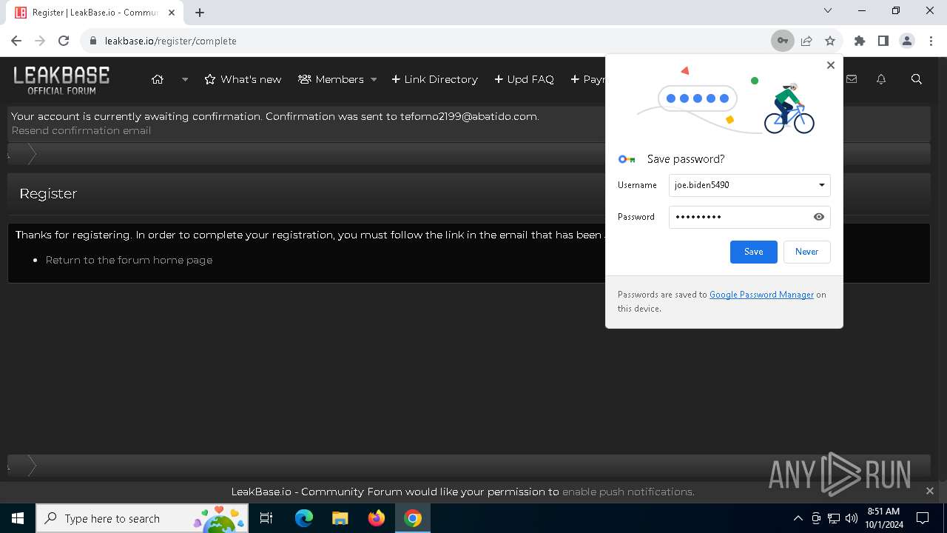
Task: Click the Register page heading
Action: 48,193
